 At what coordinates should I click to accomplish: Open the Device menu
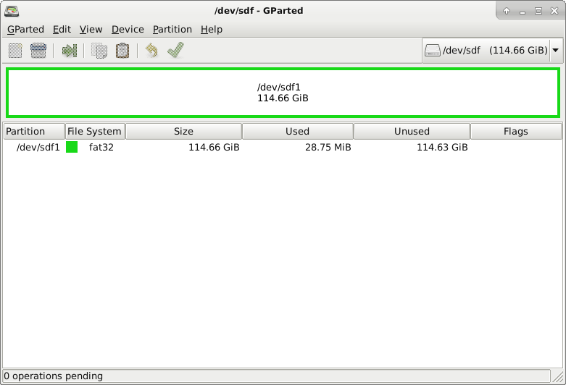128,29
